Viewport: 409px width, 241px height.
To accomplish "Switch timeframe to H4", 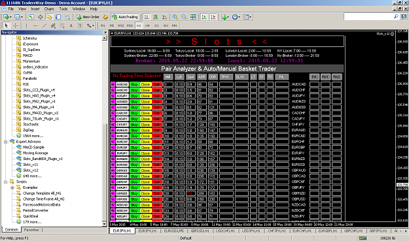I will (x=147, y=25).
